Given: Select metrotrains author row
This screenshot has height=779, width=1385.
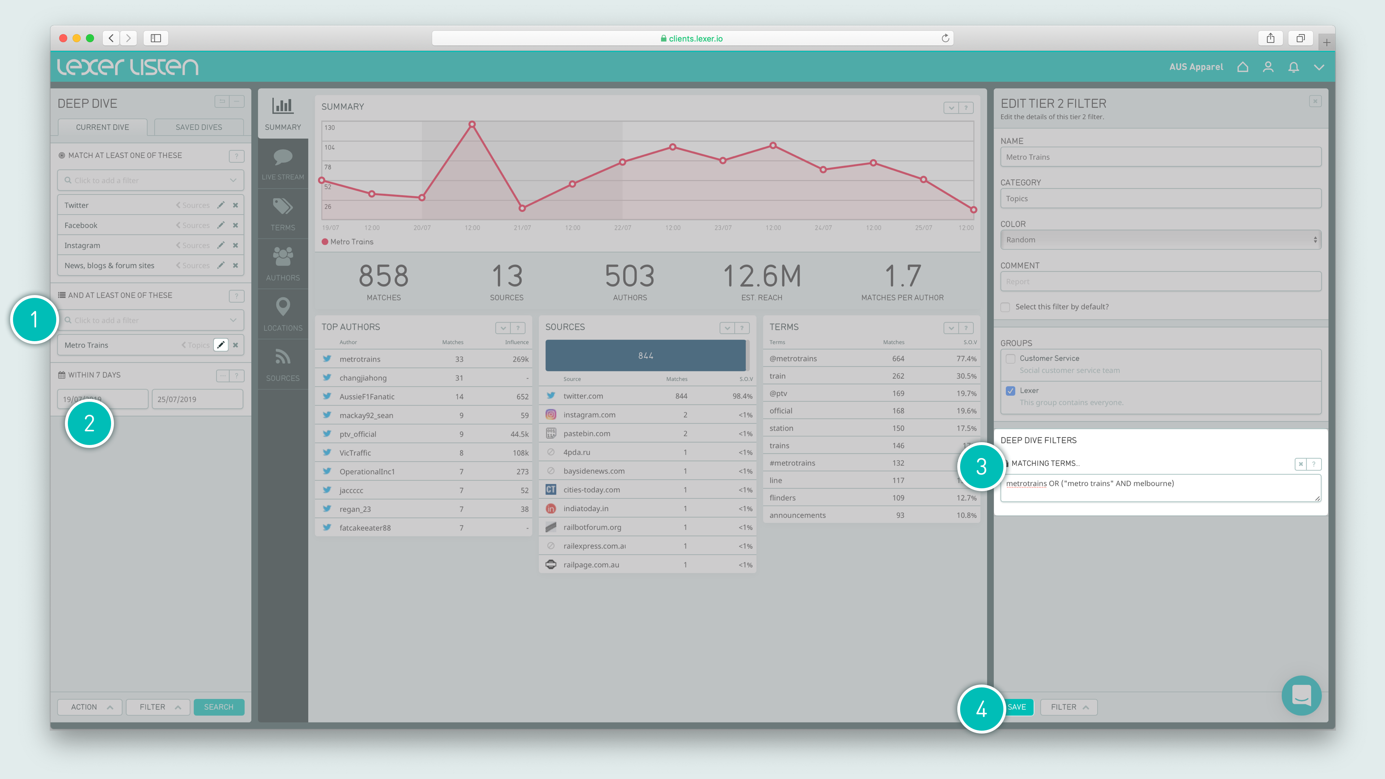Looking at the screenshot, I should point(424,359).
